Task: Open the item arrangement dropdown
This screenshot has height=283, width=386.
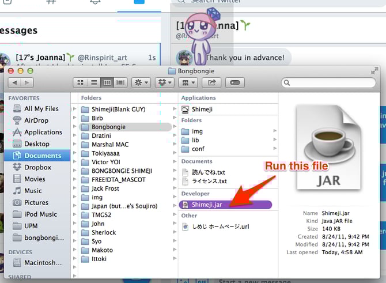Action: [x=188, y=82]
